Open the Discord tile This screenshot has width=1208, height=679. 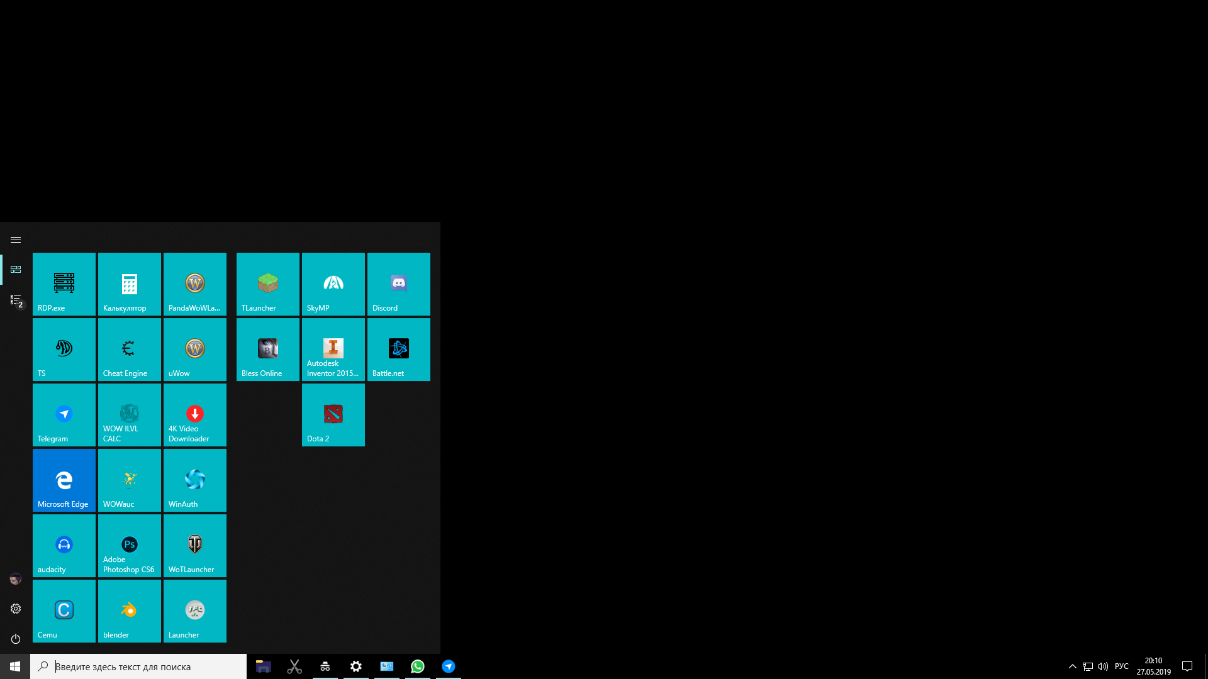(399, 284)
